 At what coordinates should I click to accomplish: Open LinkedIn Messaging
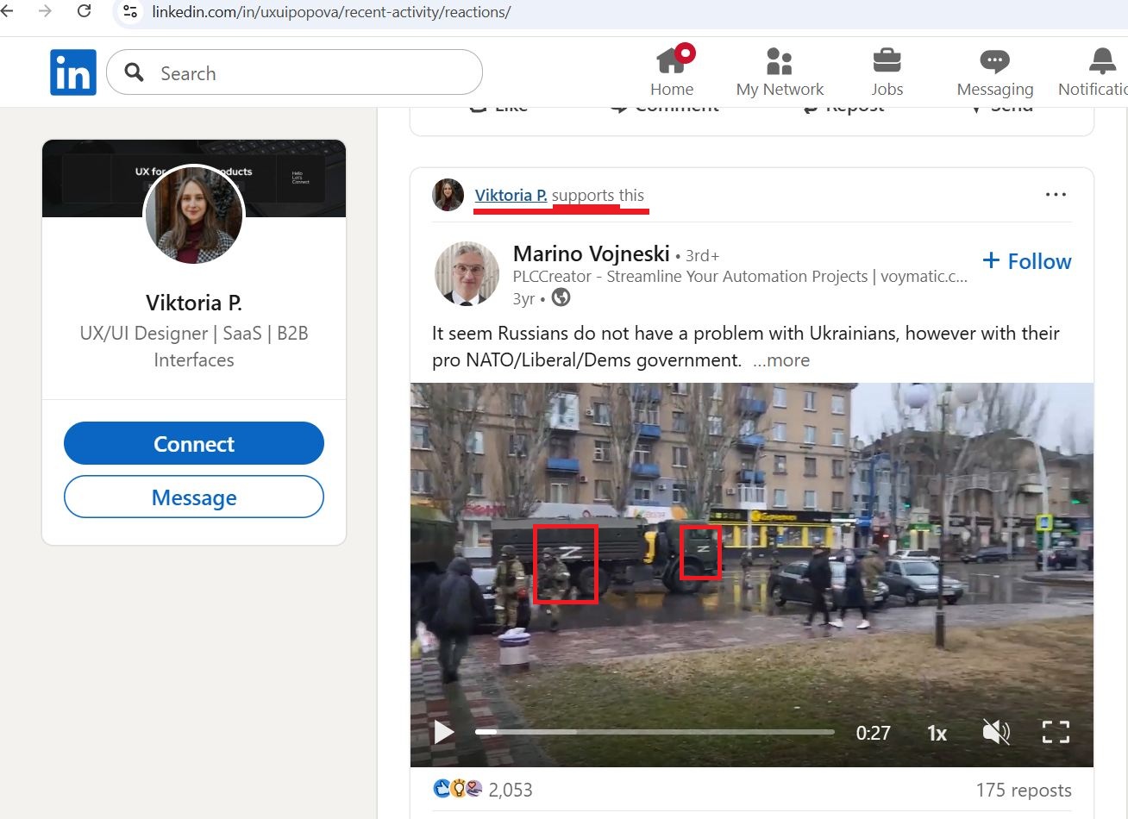coord(993,69)
